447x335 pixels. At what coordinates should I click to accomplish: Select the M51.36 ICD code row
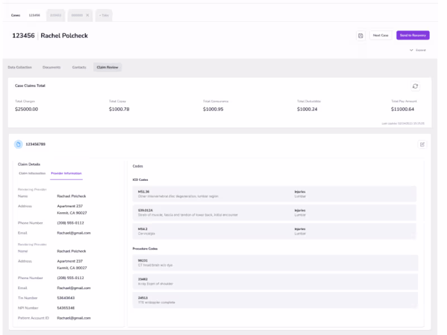point(274,194)
